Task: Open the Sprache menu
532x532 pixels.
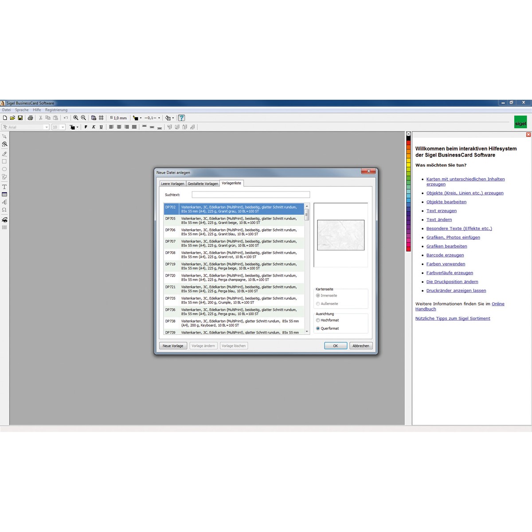Action: click(x=22, y=110)
